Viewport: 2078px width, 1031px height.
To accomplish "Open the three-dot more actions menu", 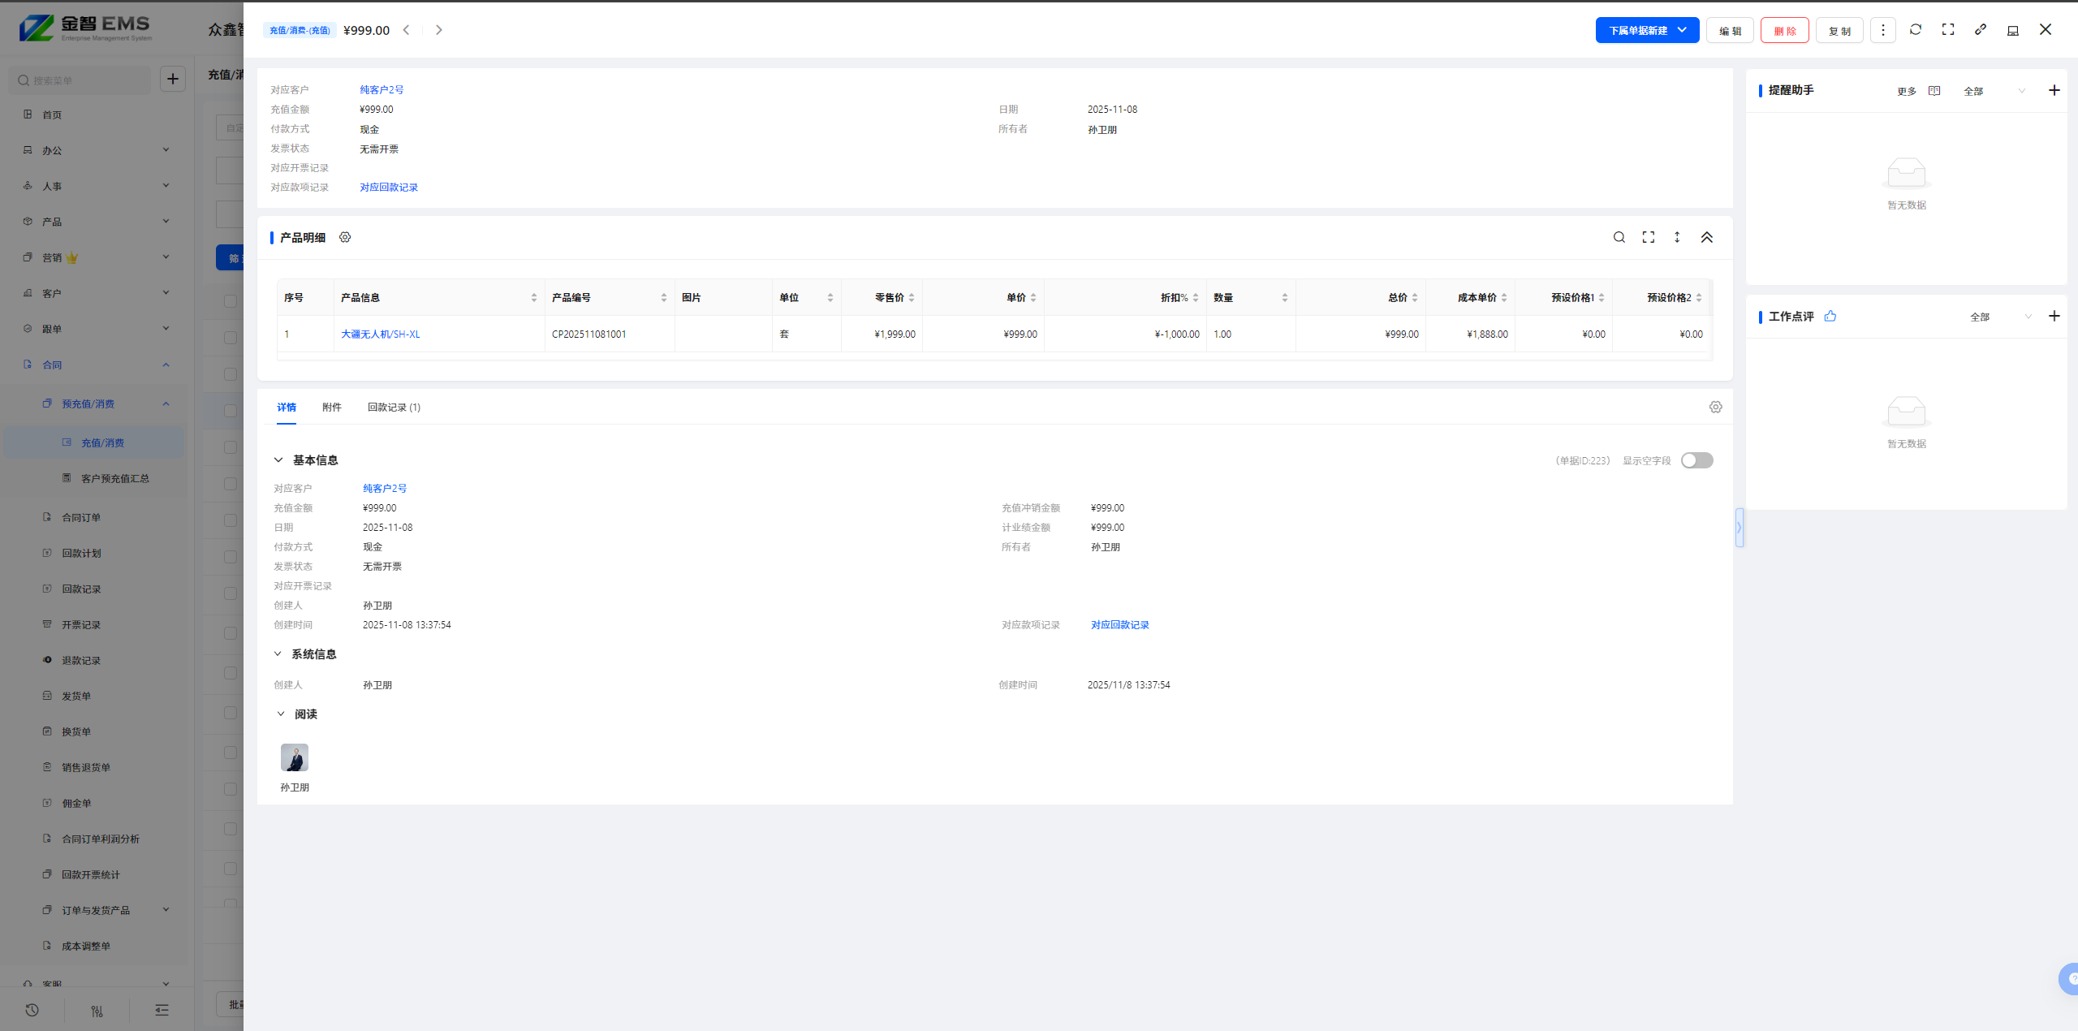I will pos(1882,30).
